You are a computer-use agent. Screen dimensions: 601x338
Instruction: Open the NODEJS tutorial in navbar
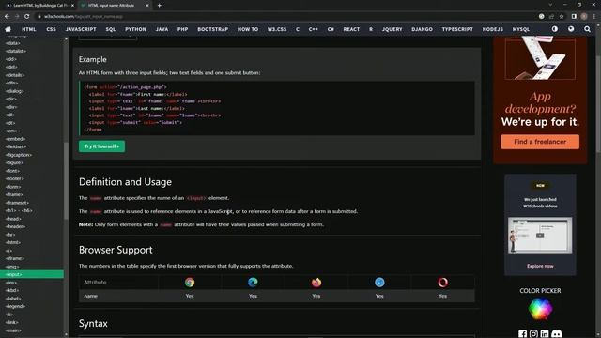[x=492, y=29]
